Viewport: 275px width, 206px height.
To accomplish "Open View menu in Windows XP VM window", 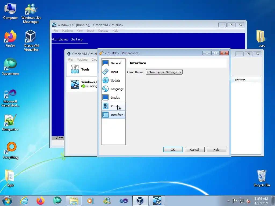I will [80, 31].
